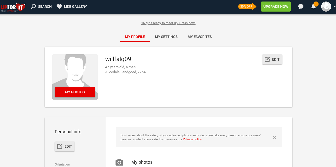Open notifications bell icon
The height and width of the screenshot is (167, 336).
point(314,7)
